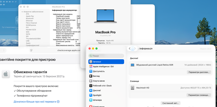The width and height of the screenshot is (217, 107).
Task: Click the Macintosh HD drive icon
Action: point(133,88)
